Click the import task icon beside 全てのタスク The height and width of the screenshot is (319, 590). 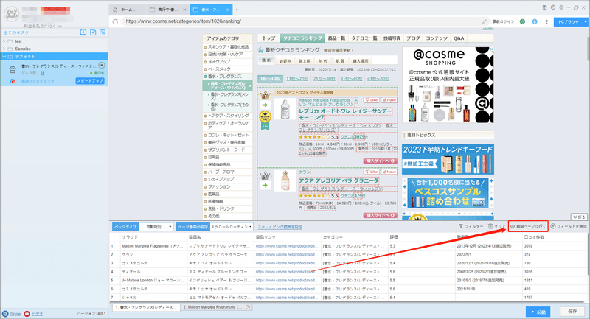[x=83, y=32]
